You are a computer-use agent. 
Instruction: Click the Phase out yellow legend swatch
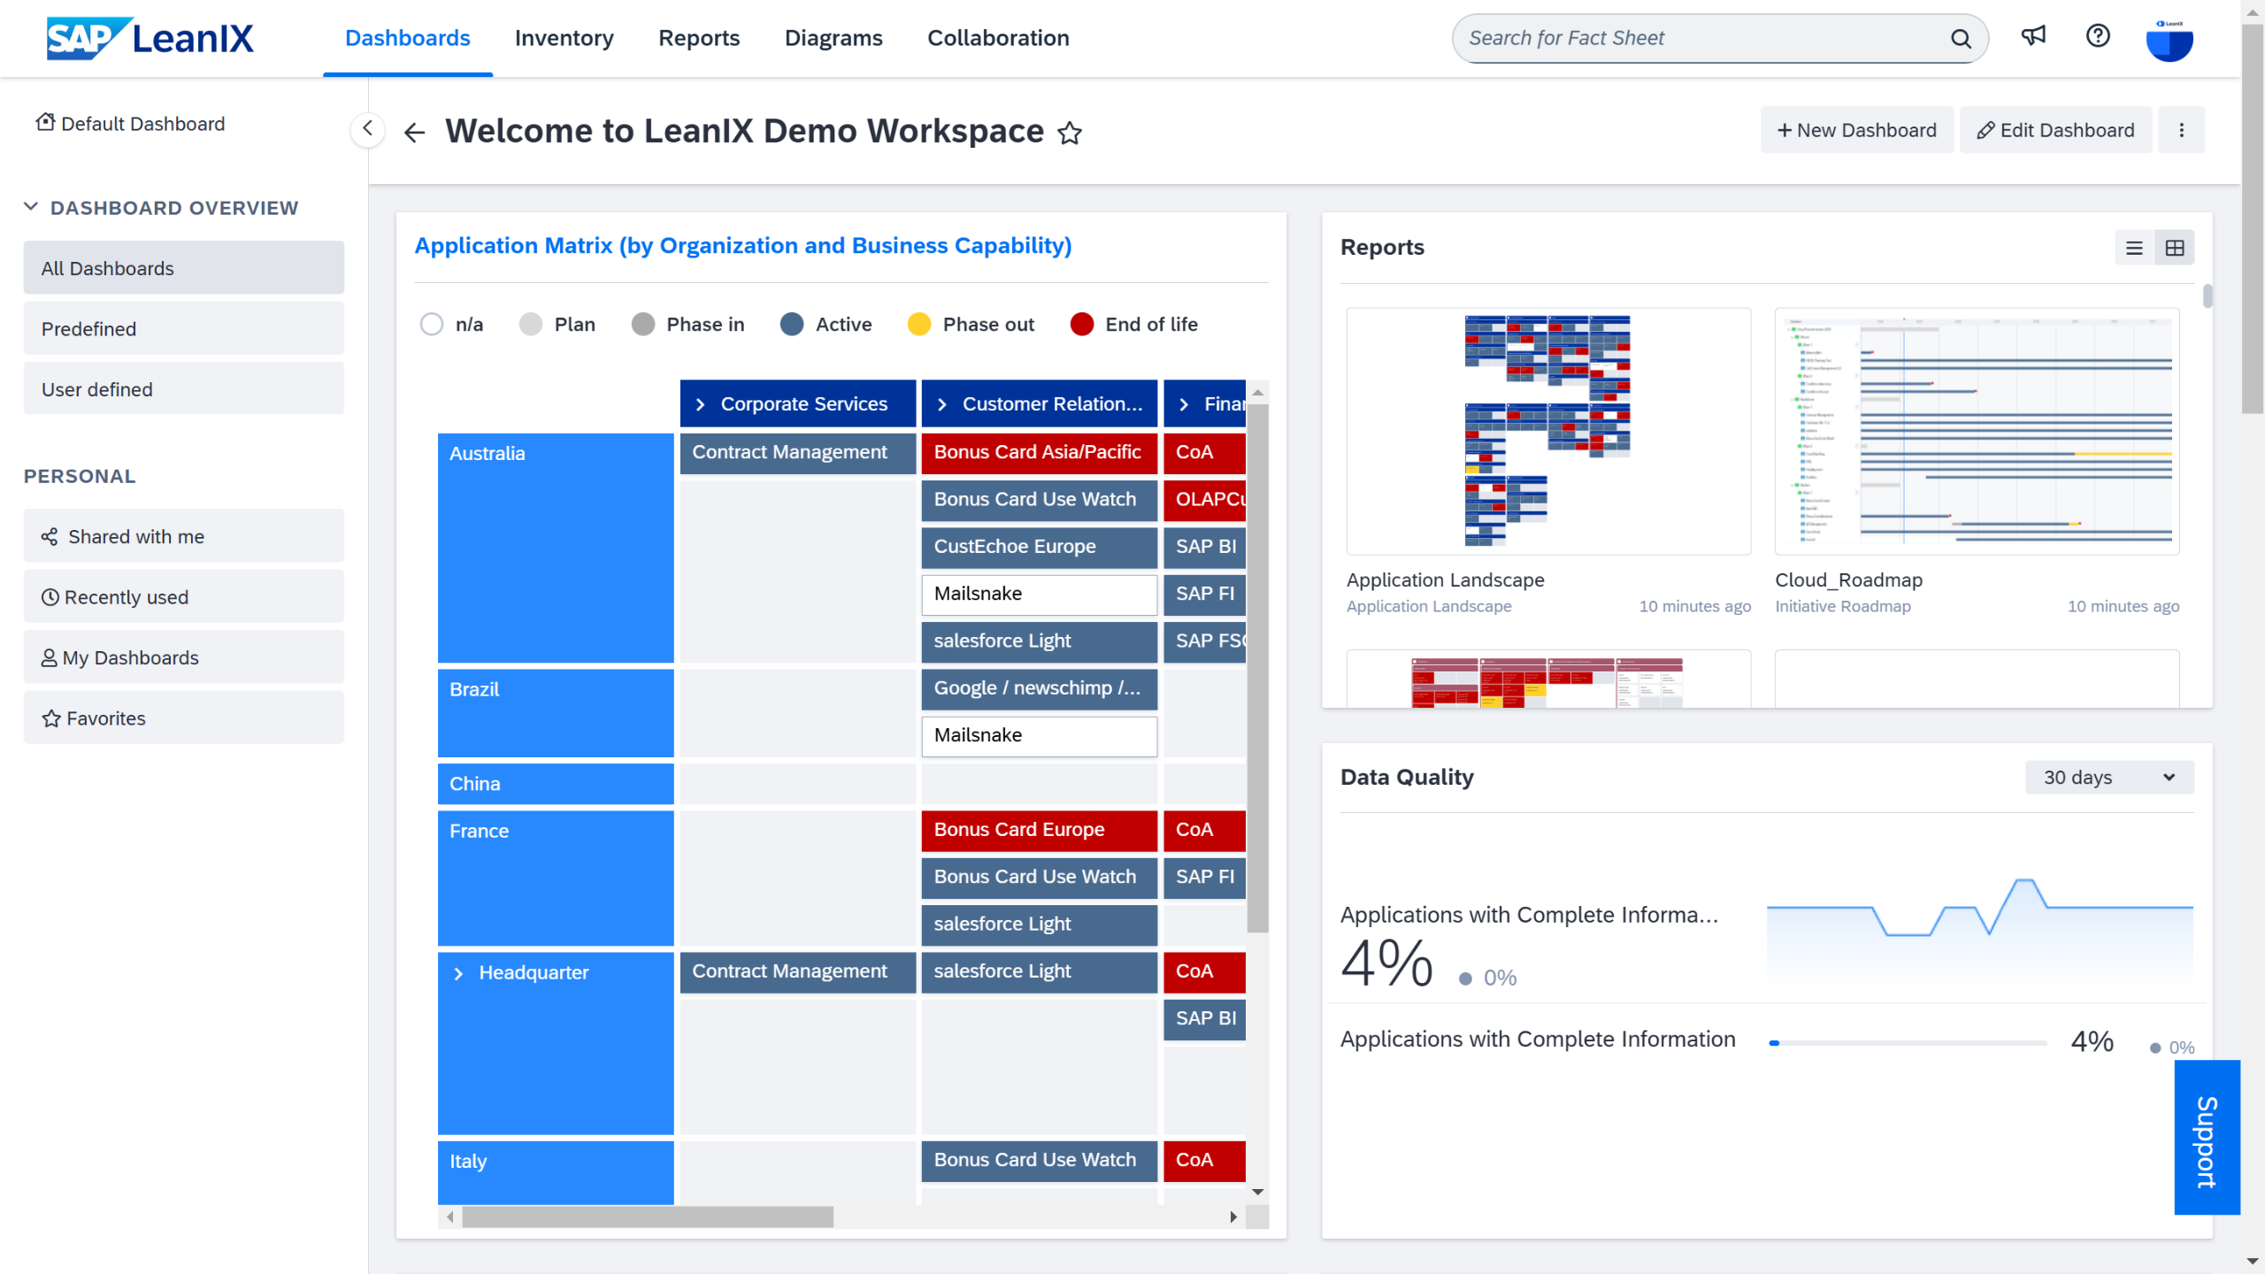click(918, 325)
